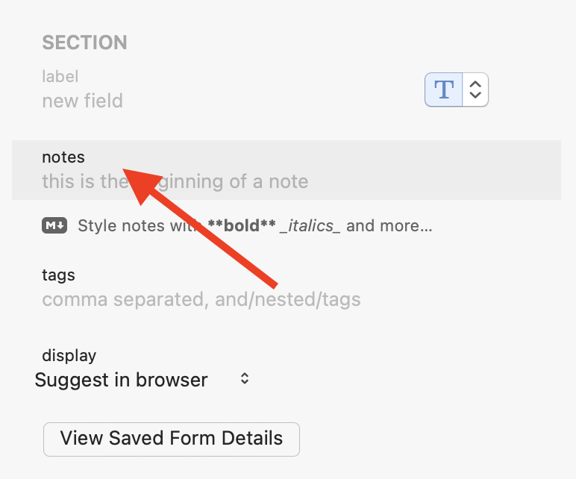Click the tags comma separated input field
Screen dimensions: 576x479
201,300
